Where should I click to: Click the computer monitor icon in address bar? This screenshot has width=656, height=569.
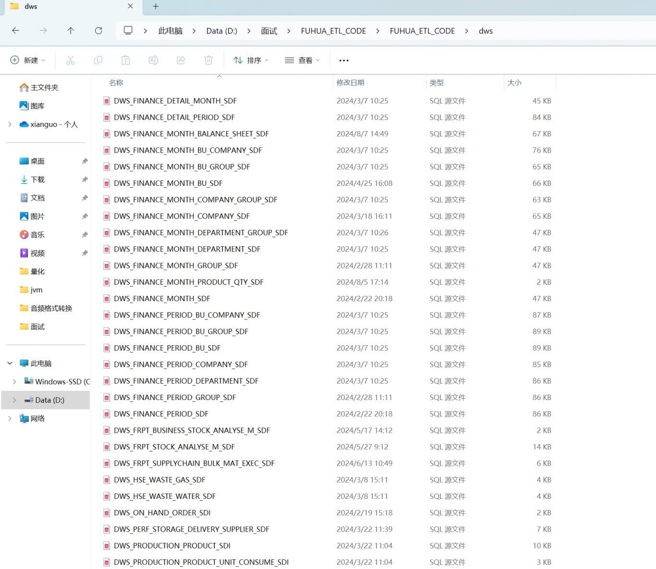pyautogui.click(x=128, y=30)
